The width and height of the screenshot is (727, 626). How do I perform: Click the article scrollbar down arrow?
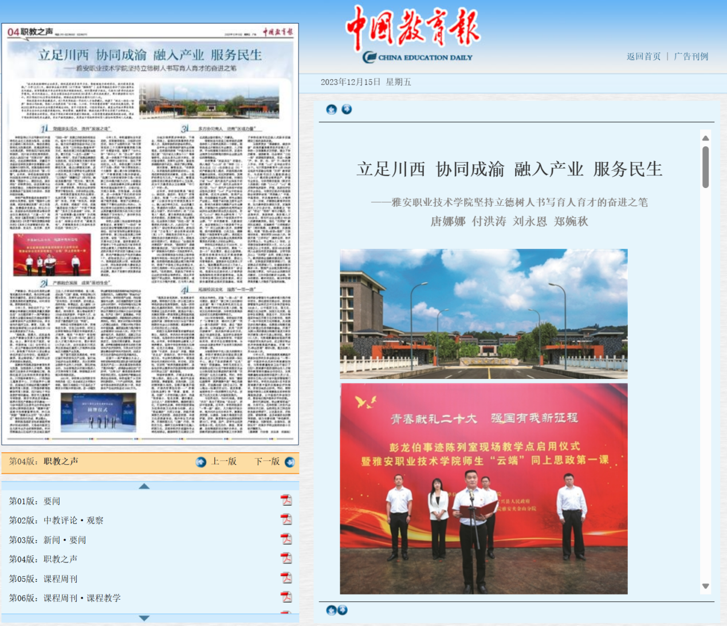705,586
